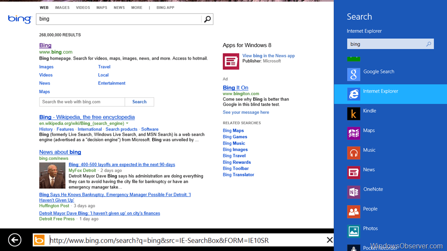Screen dimensions: 447x251
Task: Click the Bing search magnifier button
Action: click(x=207, y=19)
